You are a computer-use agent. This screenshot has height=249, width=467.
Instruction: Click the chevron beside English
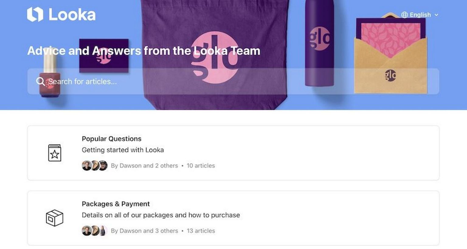pos(437,15)
